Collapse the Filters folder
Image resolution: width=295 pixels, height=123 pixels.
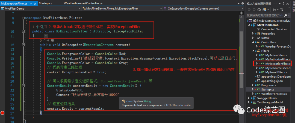tap(253, 51)
